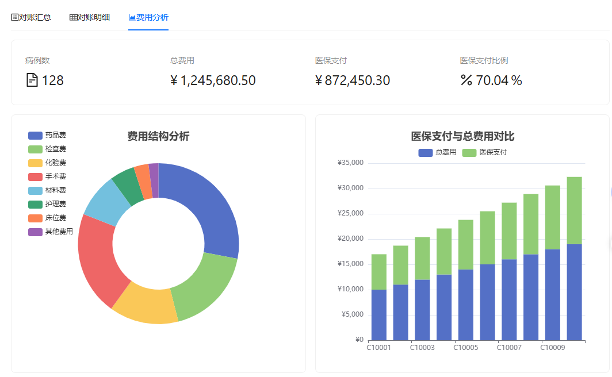Click the C10001 axis label
The width and height of the screenshot is (612, 377).
click(378, 347)
